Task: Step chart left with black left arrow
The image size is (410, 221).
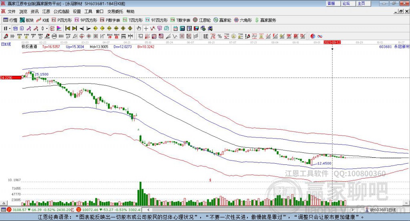Action: [82, 28]
